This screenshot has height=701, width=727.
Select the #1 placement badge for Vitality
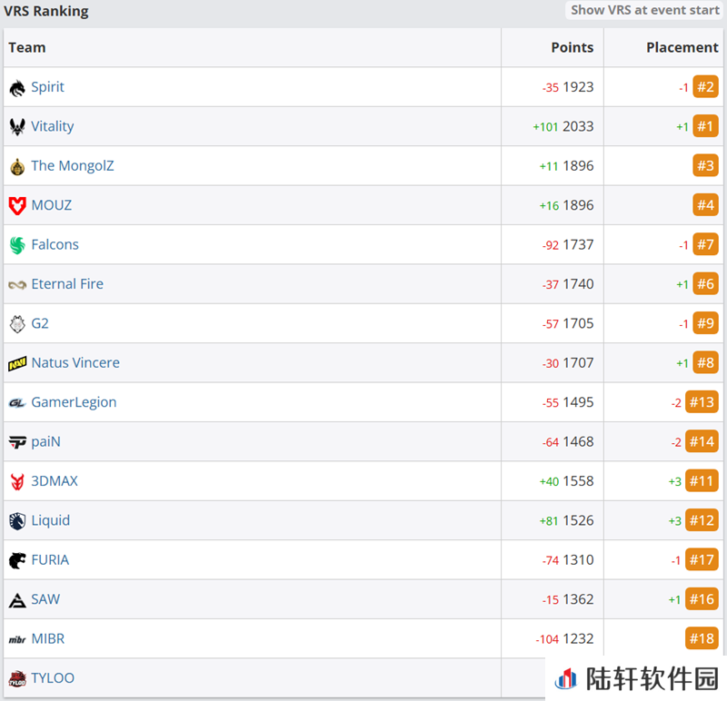tap(705, 126)
